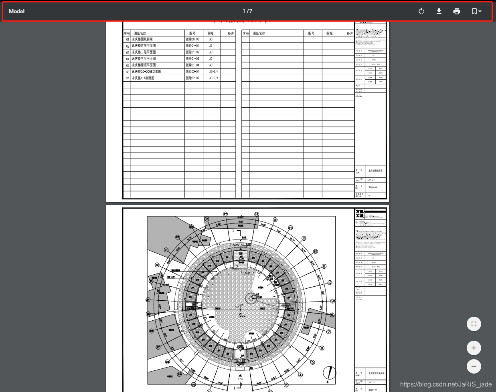
Task: Click the fit to page button
Action: pyautogui.click(x=474, y=324)
